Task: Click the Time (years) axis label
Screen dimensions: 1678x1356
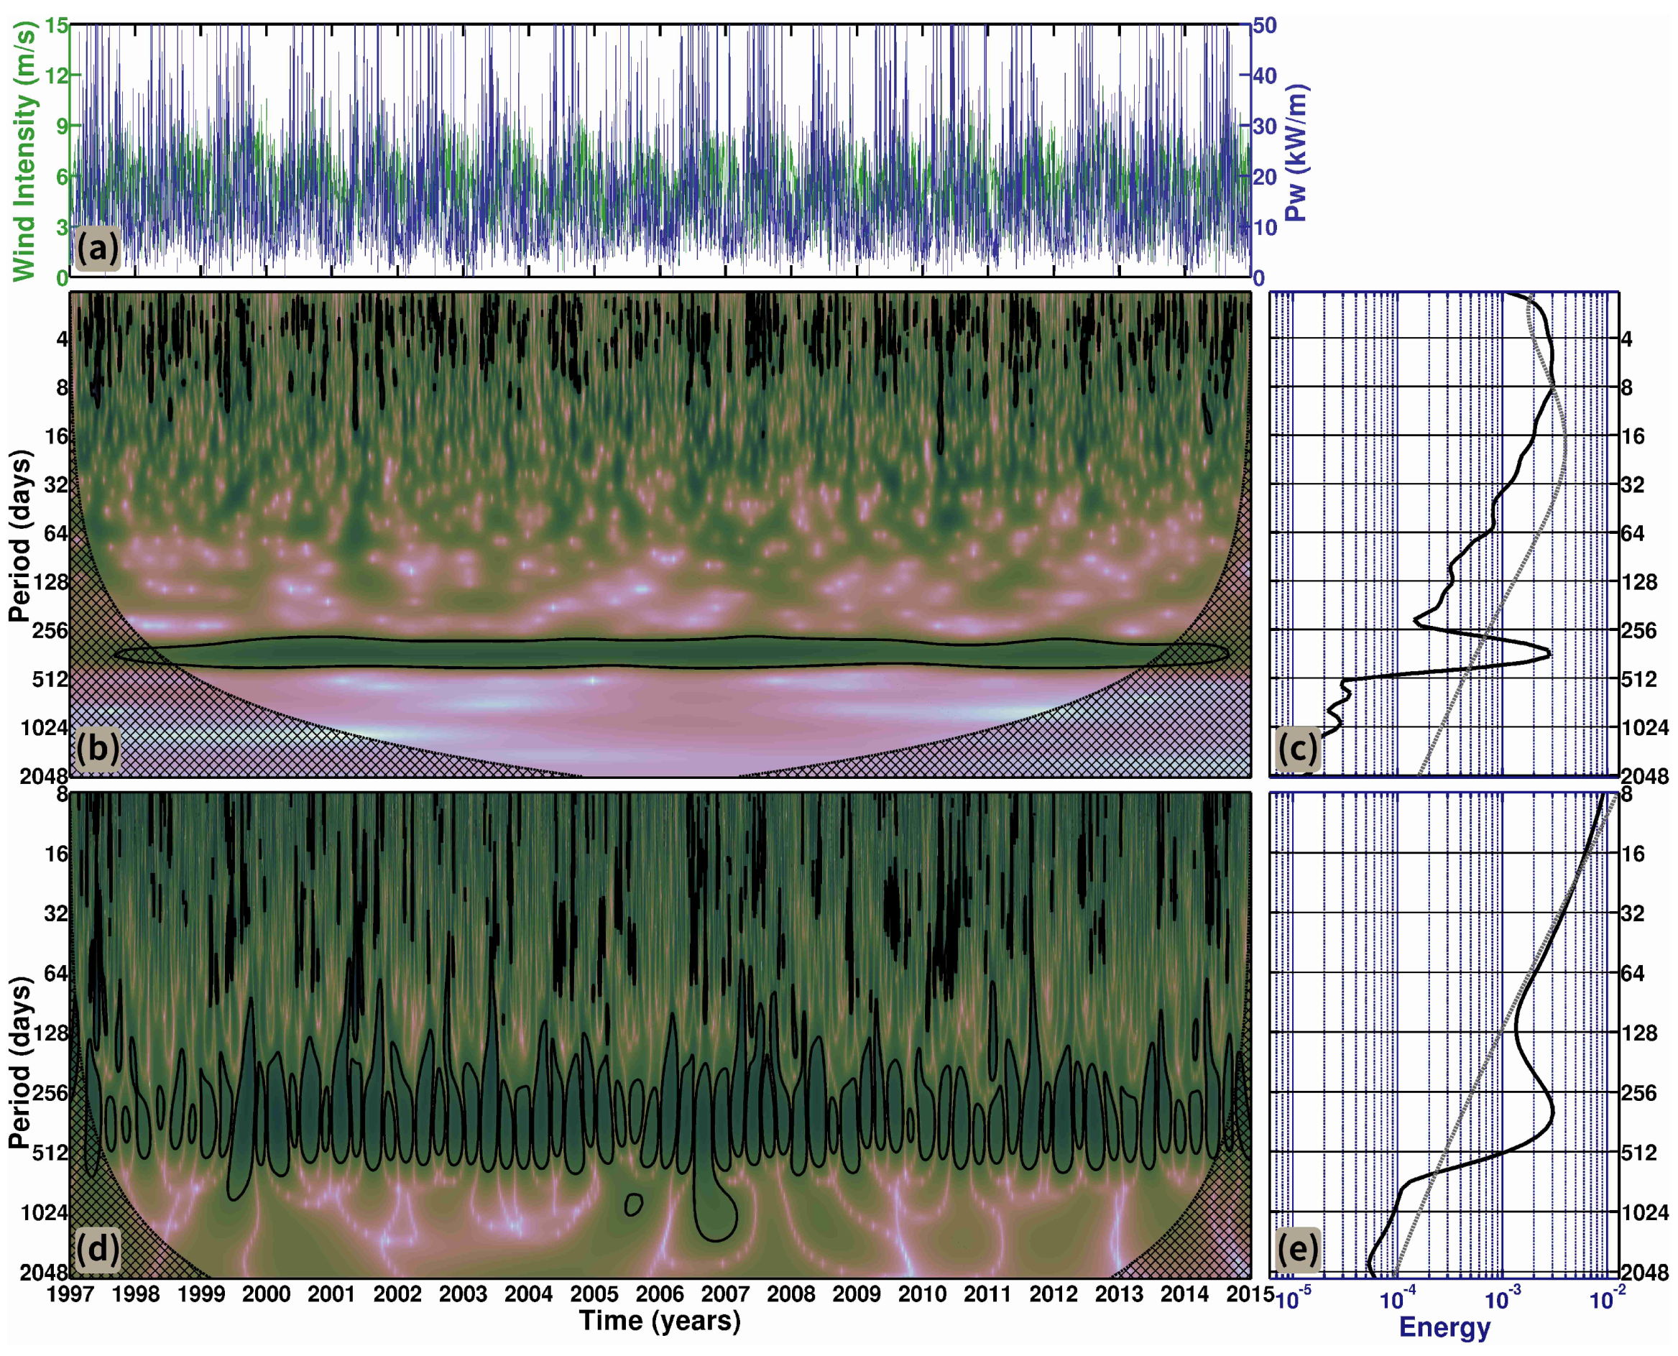Action: (659, 1321)
